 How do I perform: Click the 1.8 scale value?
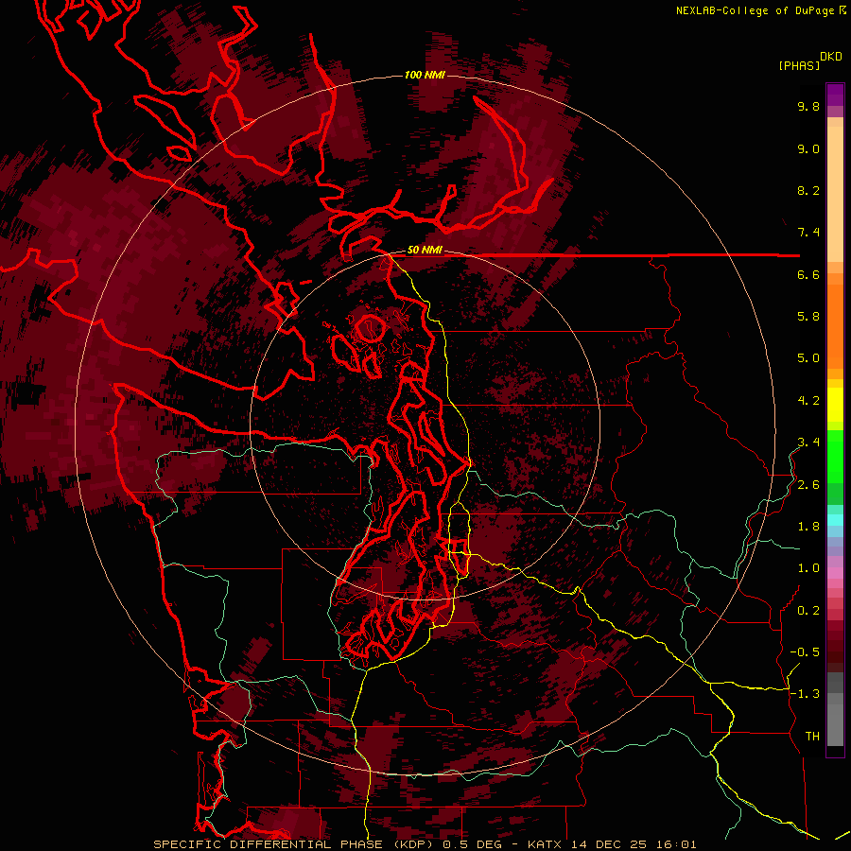[x=808, y=527]
